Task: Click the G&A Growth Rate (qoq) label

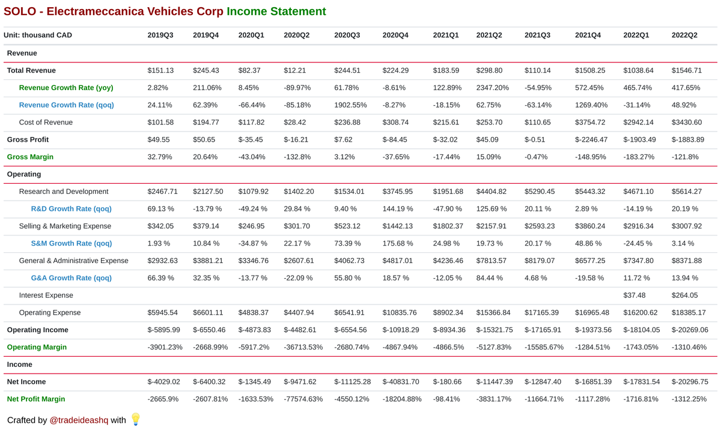Action: pyautogui.click(x=71, y=278)
